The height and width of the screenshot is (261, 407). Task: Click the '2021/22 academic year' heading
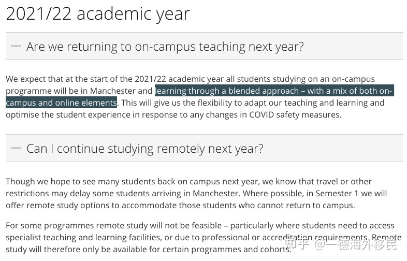click(x=98, y=14)
